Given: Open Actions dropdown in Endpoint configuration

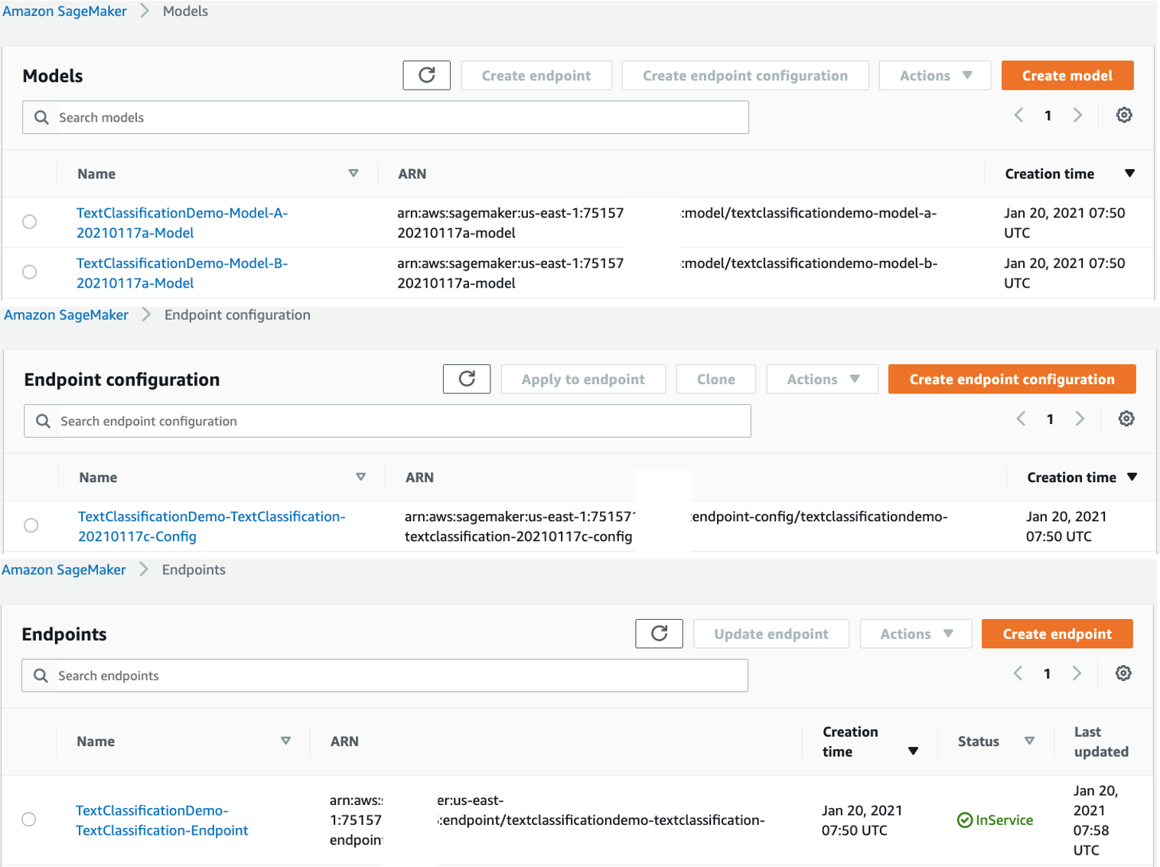Looking at the screenshot, I should [823, 379].
